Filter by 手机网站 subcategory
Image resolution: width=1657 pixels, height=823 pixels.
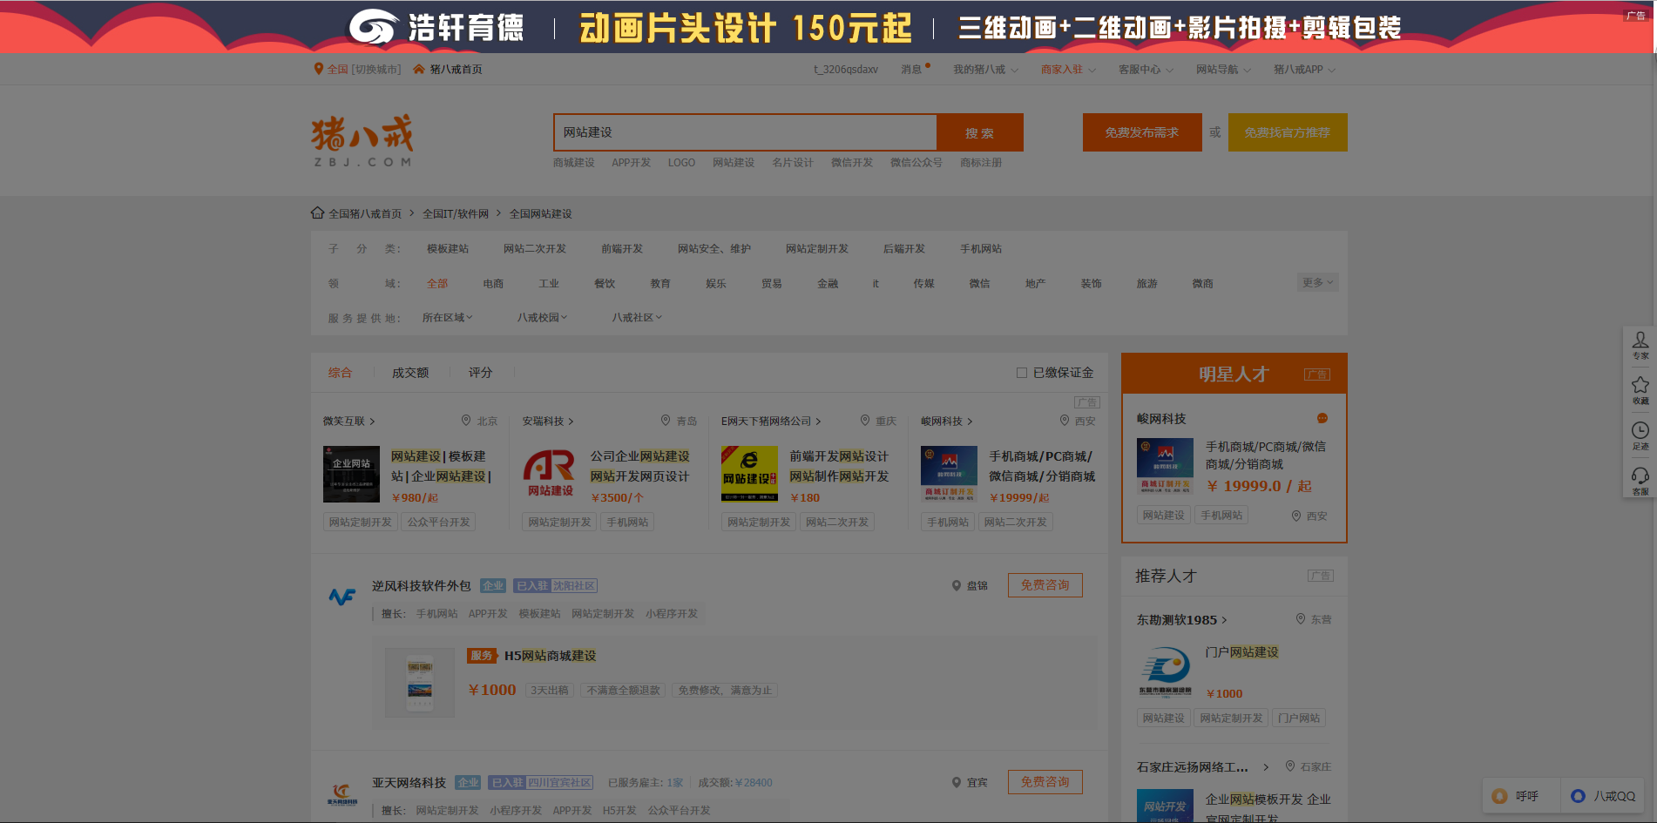981,249
